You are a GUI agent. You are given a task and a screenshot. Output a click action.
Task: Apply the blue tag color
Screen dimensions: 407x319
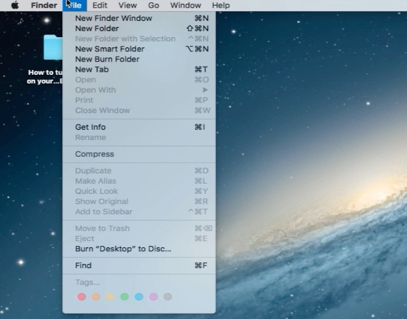[139, 297]
